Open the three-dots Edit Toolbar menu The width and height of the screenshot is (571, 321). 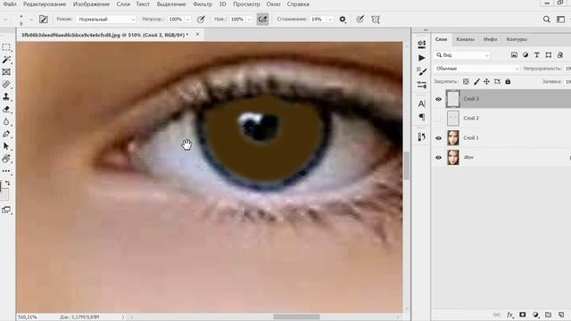(x=6, y=170)
